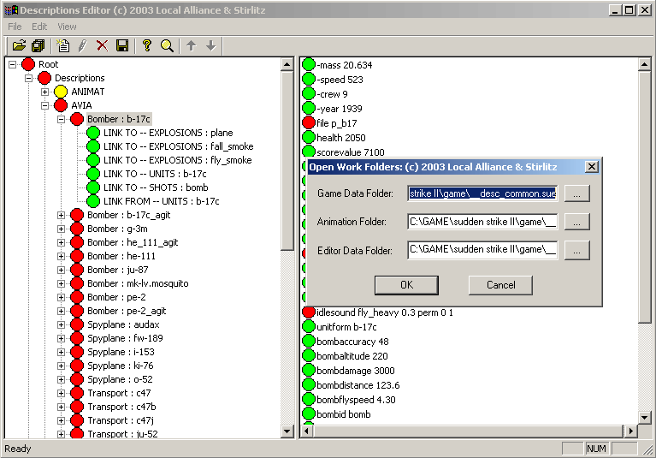Click the floppy disk save icon

(122, 45)
